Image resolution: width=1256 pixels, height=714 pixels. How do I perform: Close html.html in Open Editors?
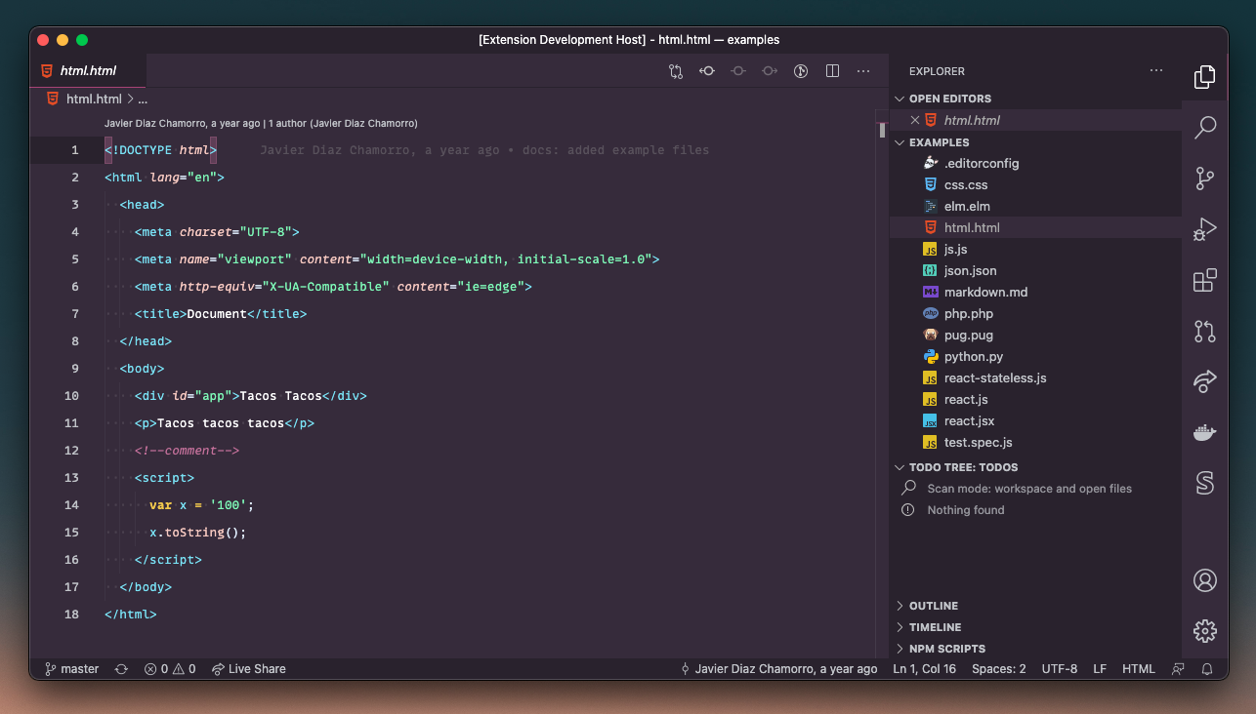[x=914, y=120]
